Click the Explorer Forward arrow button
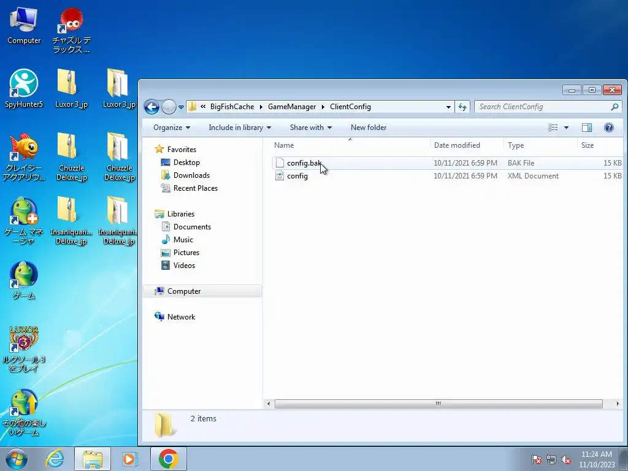The image size is (628, 471). 169,107
